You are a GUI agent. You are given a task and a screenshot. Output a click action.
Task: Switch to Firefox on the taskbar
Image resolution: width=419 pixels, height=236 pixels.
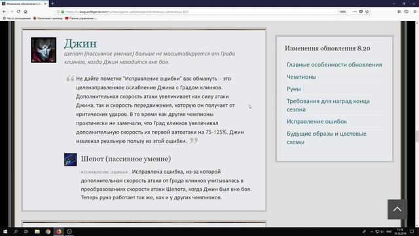pyautogui.click(x=59, y=231)
